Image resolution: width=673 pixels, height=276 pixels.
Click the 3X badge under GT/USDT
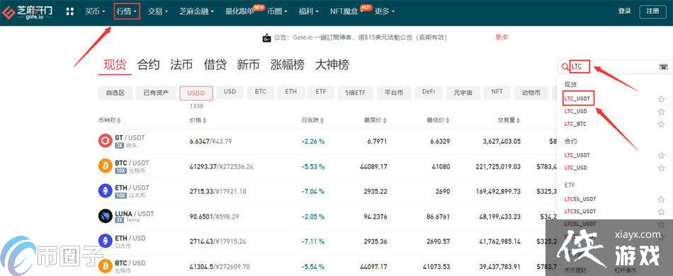tap(119, 146)
